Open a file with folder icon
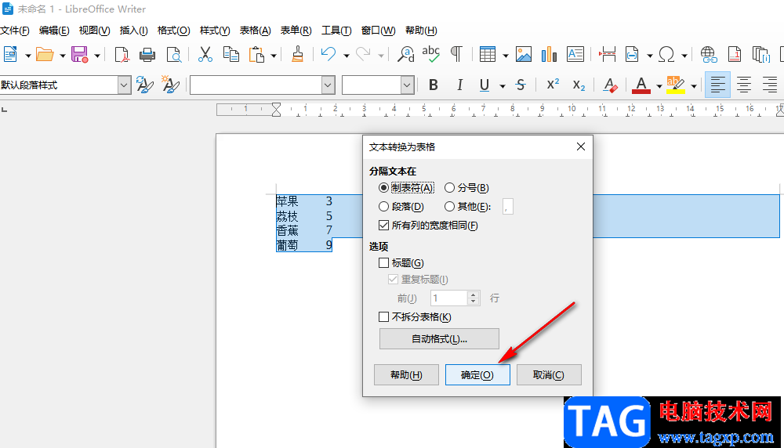Screen dimensions: 784x448 [x=45, y=55]
